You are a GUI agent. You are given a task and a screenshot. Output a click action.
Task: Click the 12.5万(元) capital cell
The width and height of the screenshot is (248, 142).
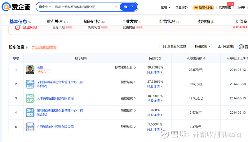click(x=196, y=98)
